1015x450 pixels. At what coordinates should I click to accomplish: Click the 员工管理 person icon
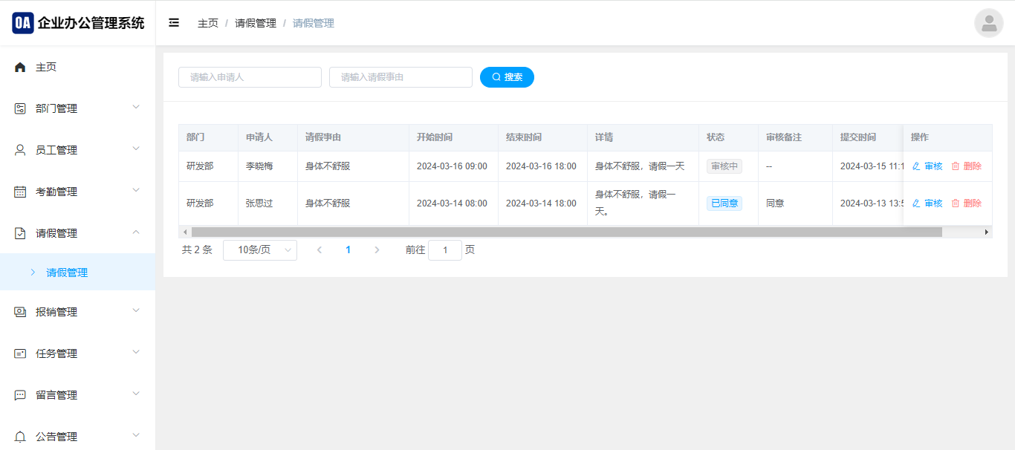[x=20, y=150]
